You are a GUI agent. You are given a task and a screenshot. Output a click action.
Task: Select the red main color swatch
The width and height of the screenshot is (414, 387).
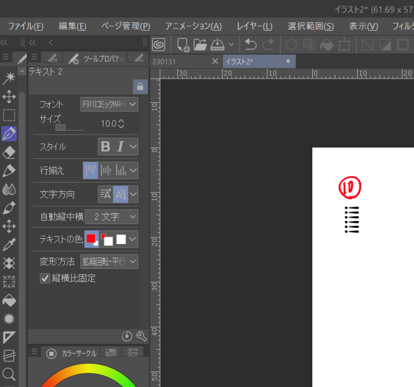tap(91, 239)
